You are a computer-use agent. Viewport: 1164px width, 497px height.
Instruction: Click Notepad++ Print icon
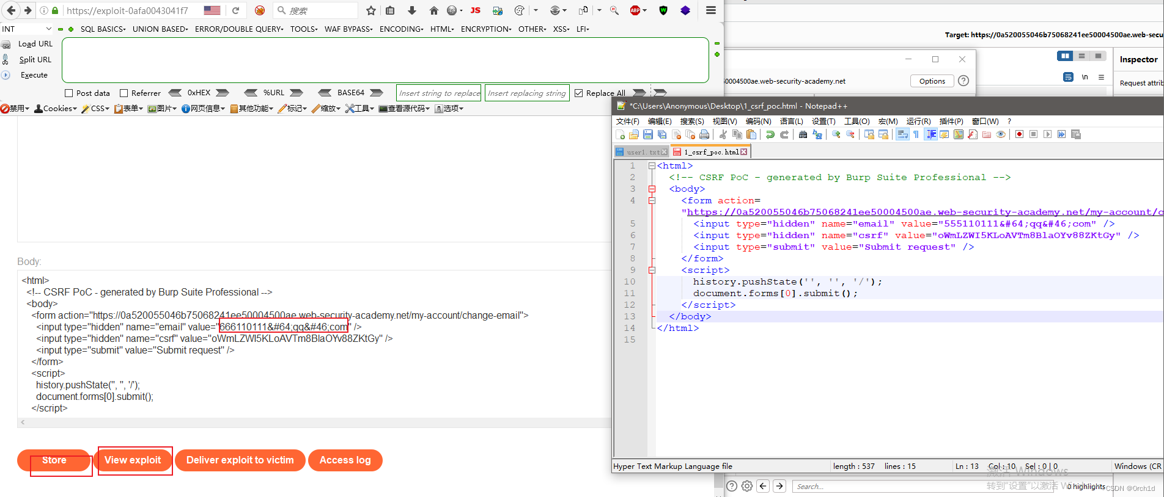704,134
